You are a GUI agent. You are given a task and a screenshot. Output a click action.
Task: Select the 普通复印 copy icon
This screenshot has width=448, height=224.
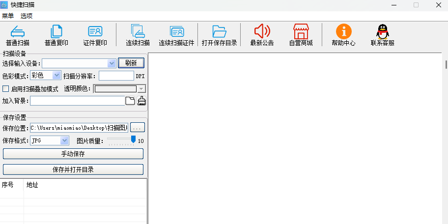tap(56, 32)
